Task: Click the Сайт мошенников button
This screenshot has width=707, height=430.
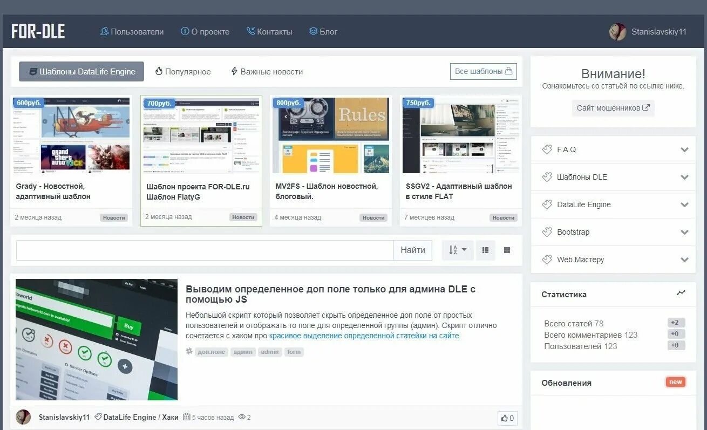Action: (x=613, y=108)
